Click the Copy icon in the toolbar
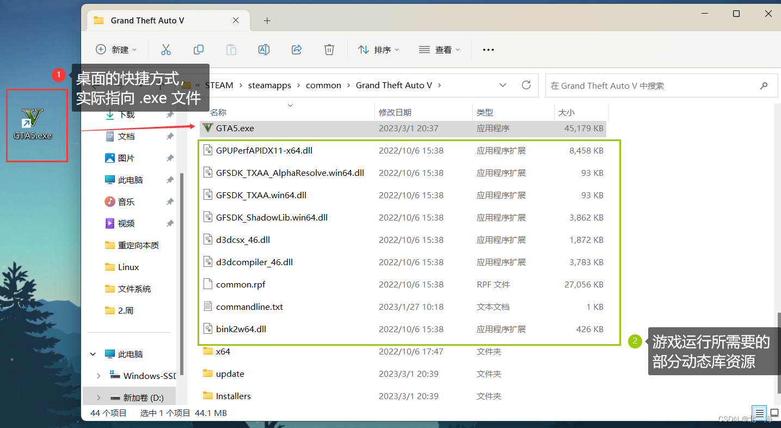This screenshot has height=428, width=781. tap(199, 50)
